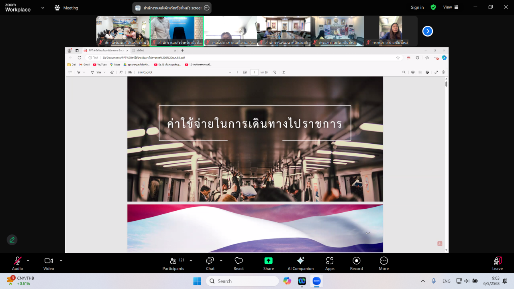Open the More options menu

pyautogui.click(x=383, y=263)
